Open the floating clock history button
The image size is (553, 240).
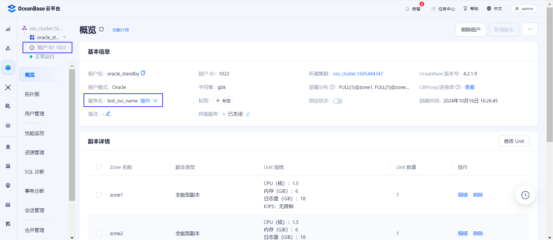525,195
